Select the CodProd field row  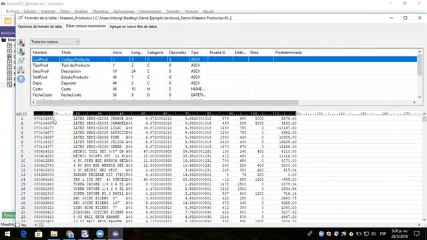pyautogui.click(x=224, y=59)
